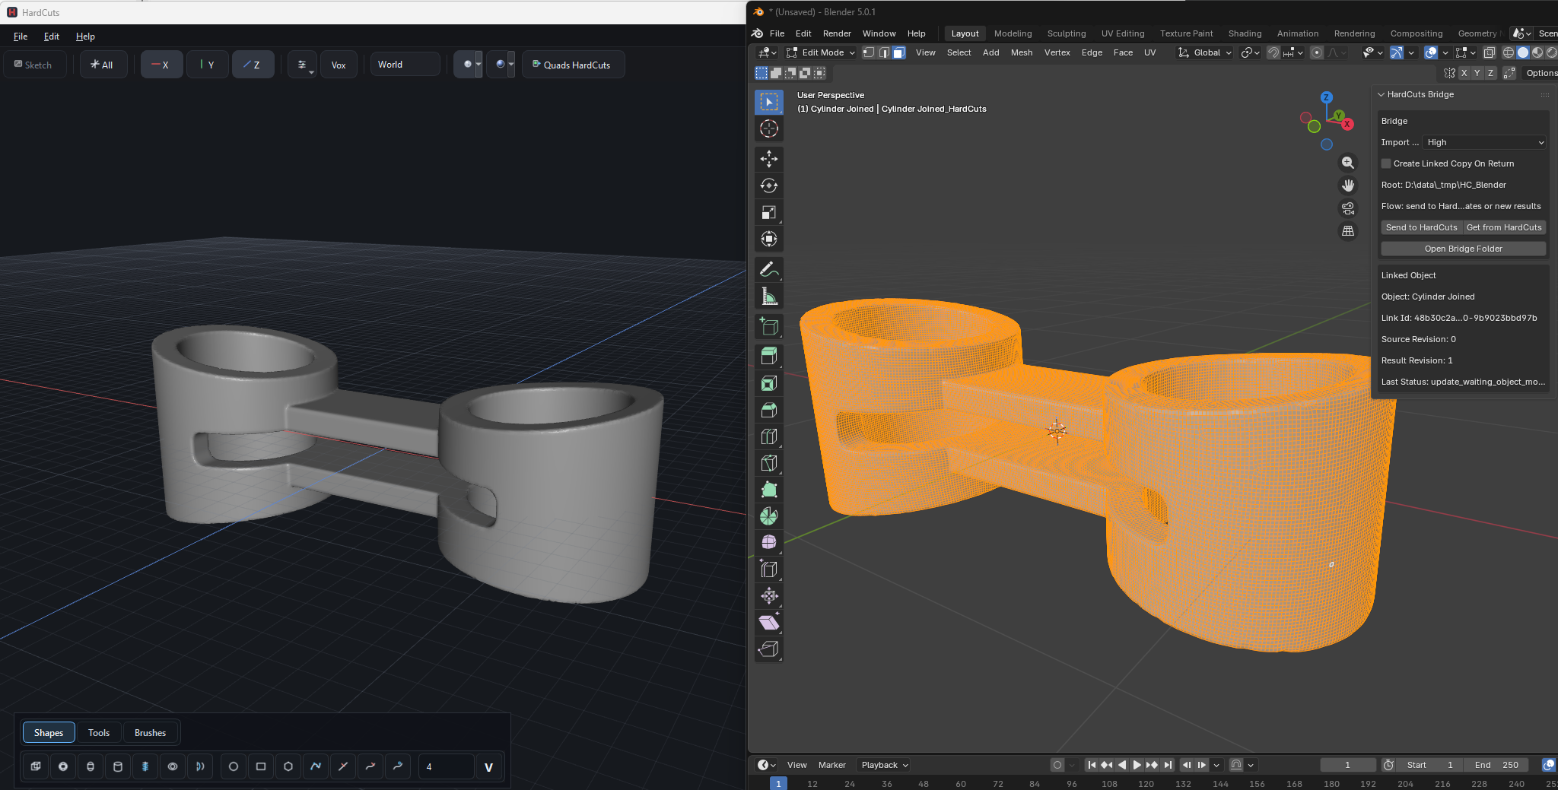The image size is (1558, 790).
Task: Open Blender editor type dropdown
Action: tap(767, 52)
